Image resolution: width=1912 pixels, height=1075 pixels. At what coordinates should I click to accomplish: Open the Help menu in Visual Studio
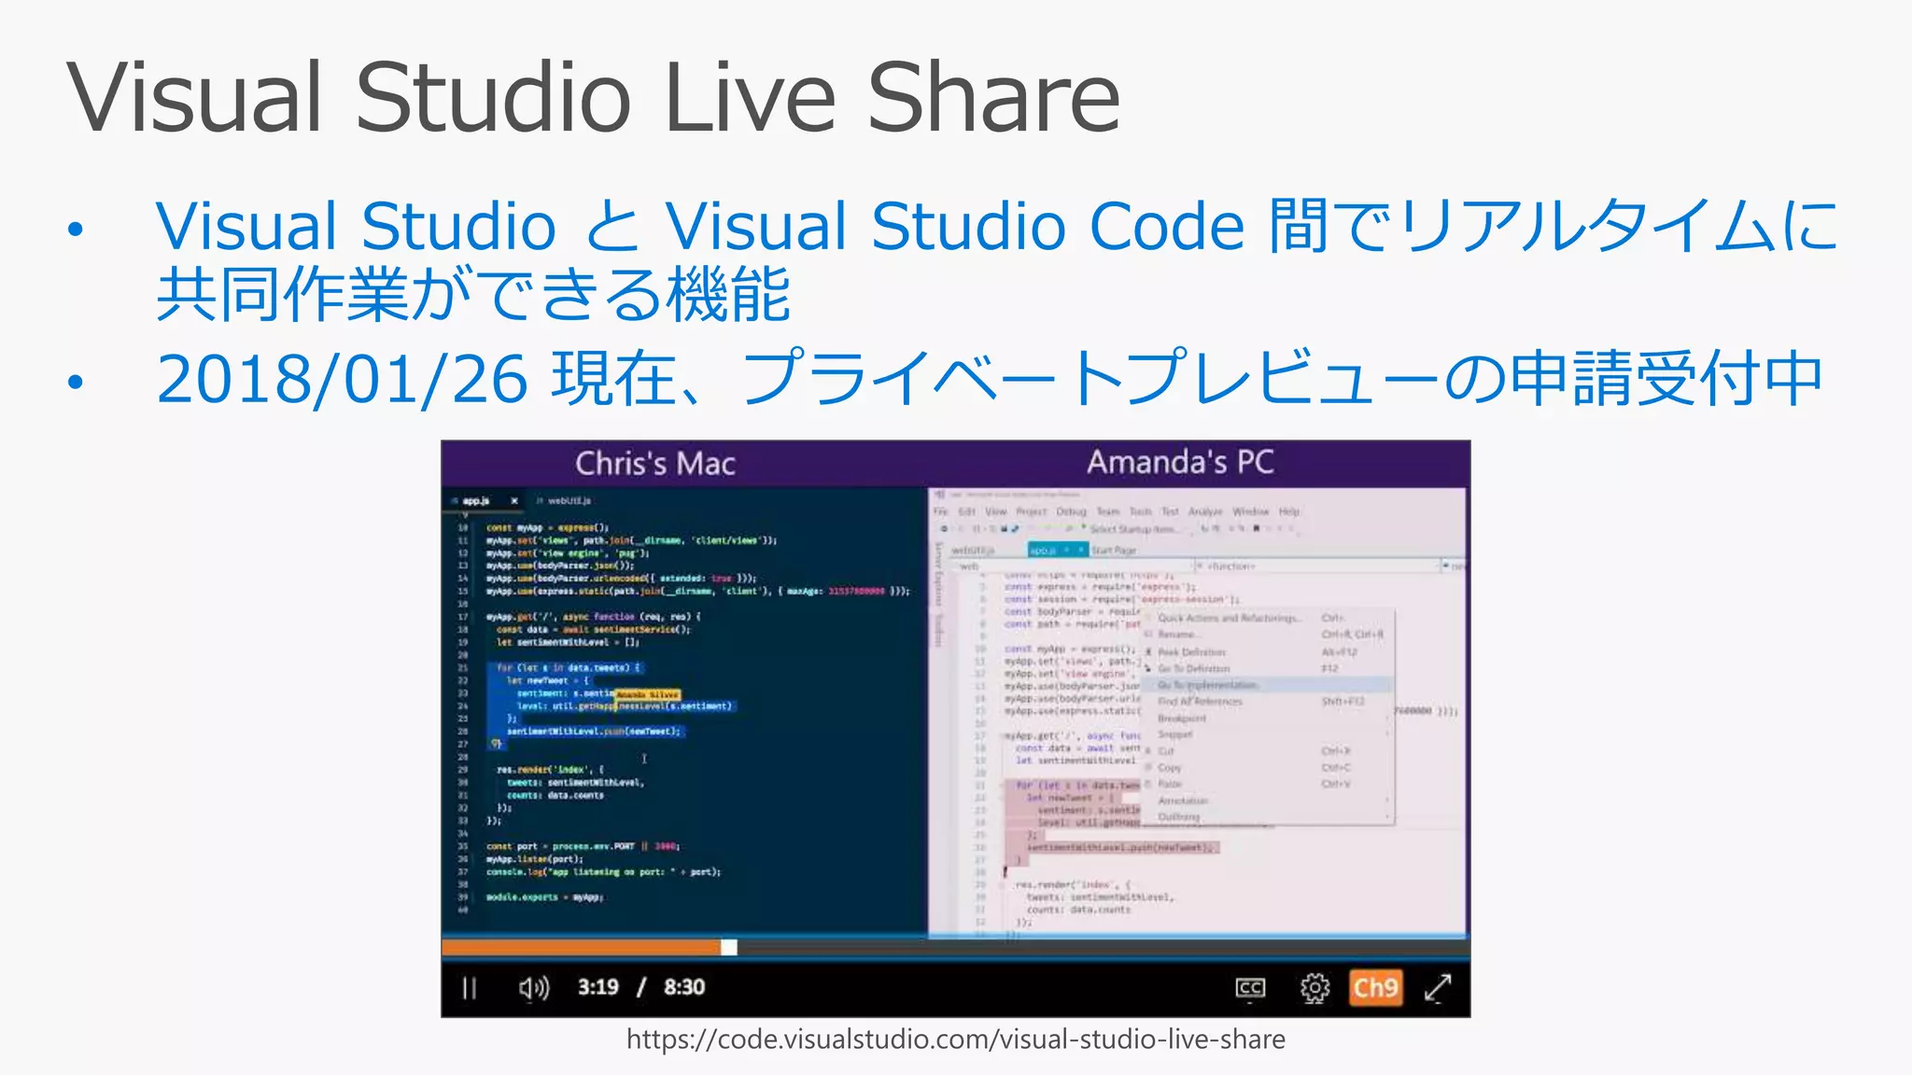1289,511
